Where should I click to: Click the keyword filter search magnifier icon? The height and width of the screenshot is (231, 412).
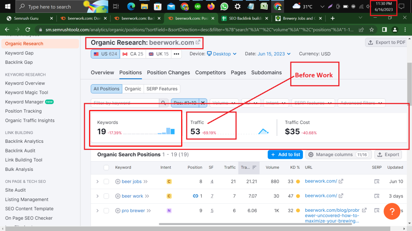163,103
